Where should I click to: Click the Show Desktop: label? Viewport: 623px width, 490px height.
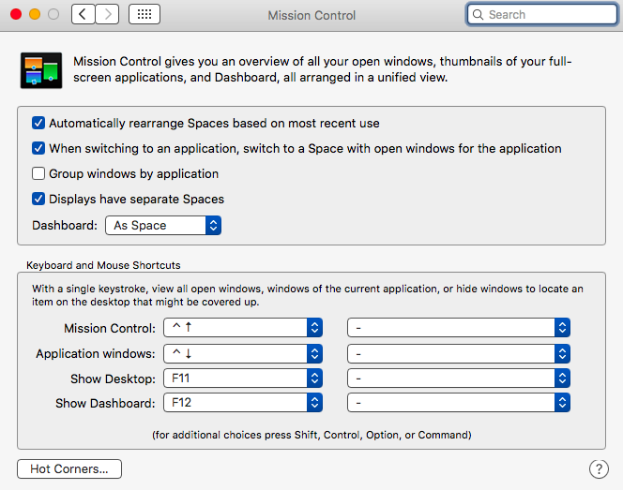pos(113,379)
